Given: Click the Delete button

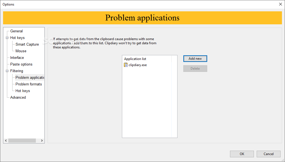Looking at the screenshot, I should pos(195,69).
